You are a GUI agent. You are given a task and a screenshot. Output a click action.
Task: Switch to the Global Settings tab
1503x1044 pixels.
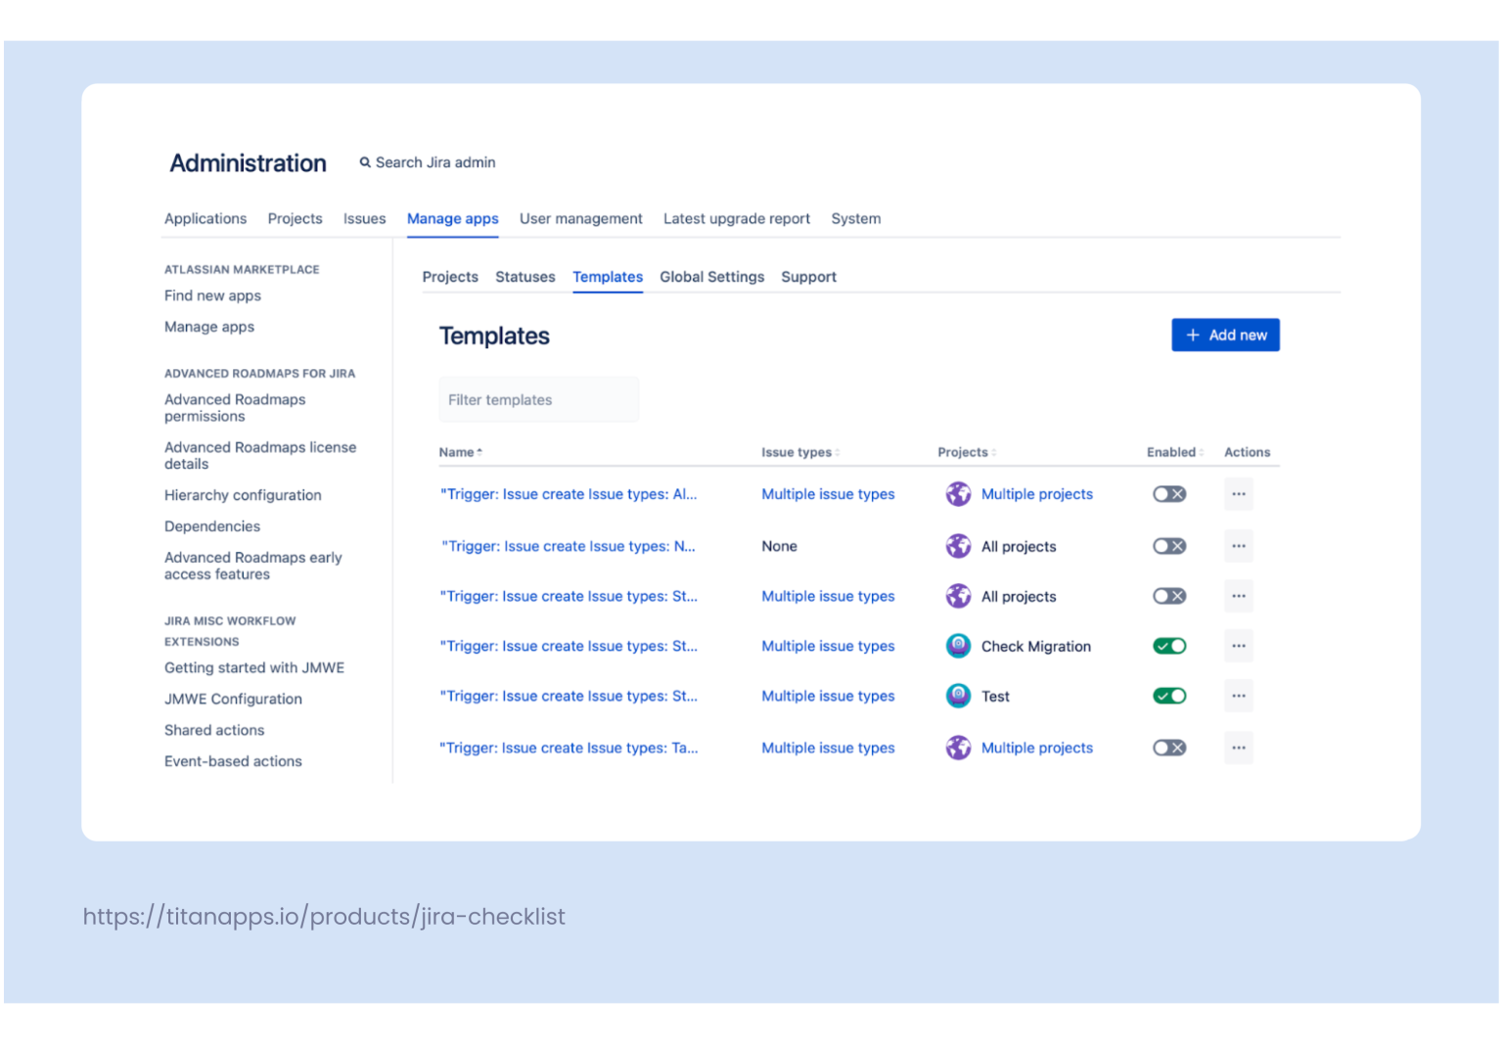click(x=711, y=277)
